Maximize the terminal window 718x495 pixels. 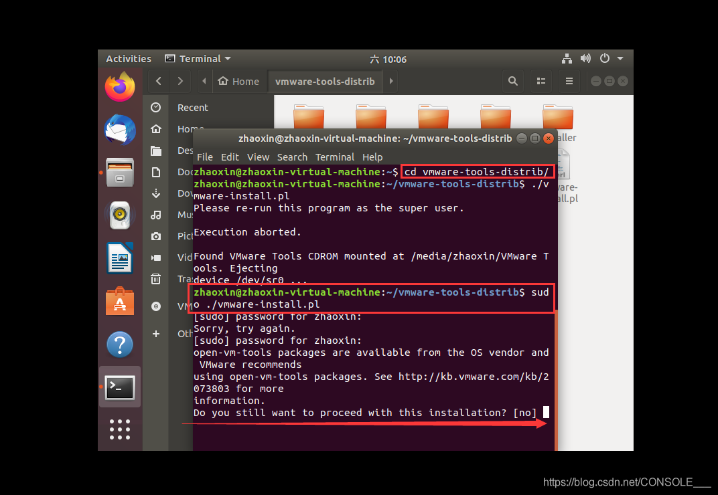(x=535, y=138)
